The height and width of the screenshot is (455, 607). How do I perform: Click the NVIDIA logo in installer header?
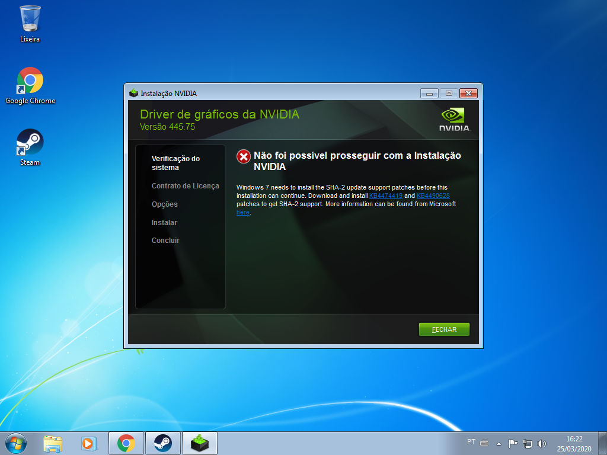[x=455, y=120]
